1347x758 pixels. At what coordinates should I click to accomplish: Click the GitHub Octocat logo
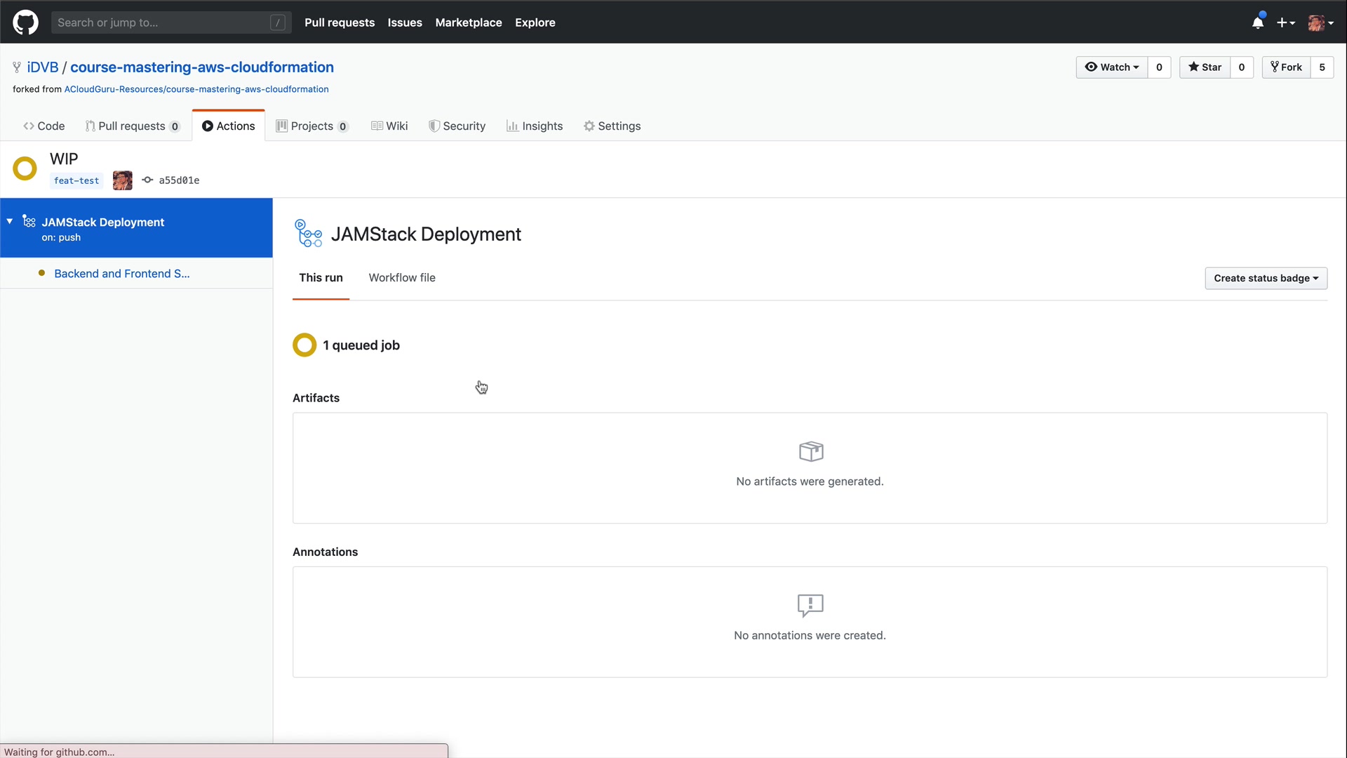(25, 22)
